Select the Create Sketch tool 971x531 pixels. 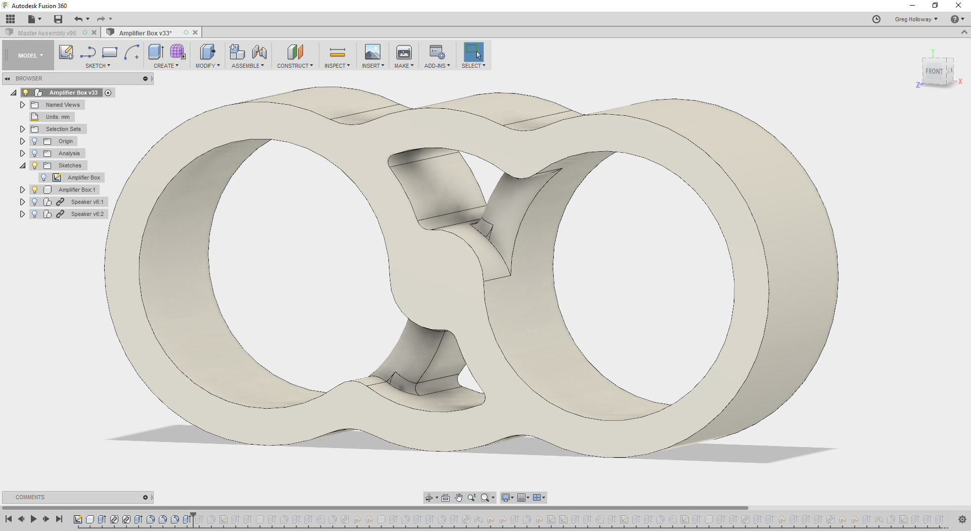[x=66, y=52]
